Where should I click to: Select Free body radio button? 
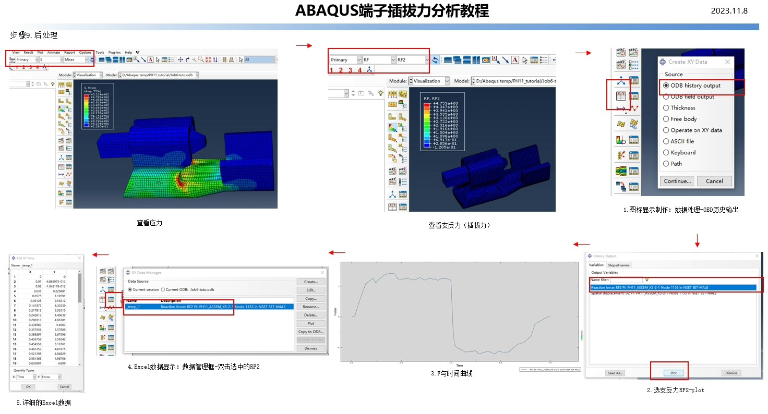[666, 119]
